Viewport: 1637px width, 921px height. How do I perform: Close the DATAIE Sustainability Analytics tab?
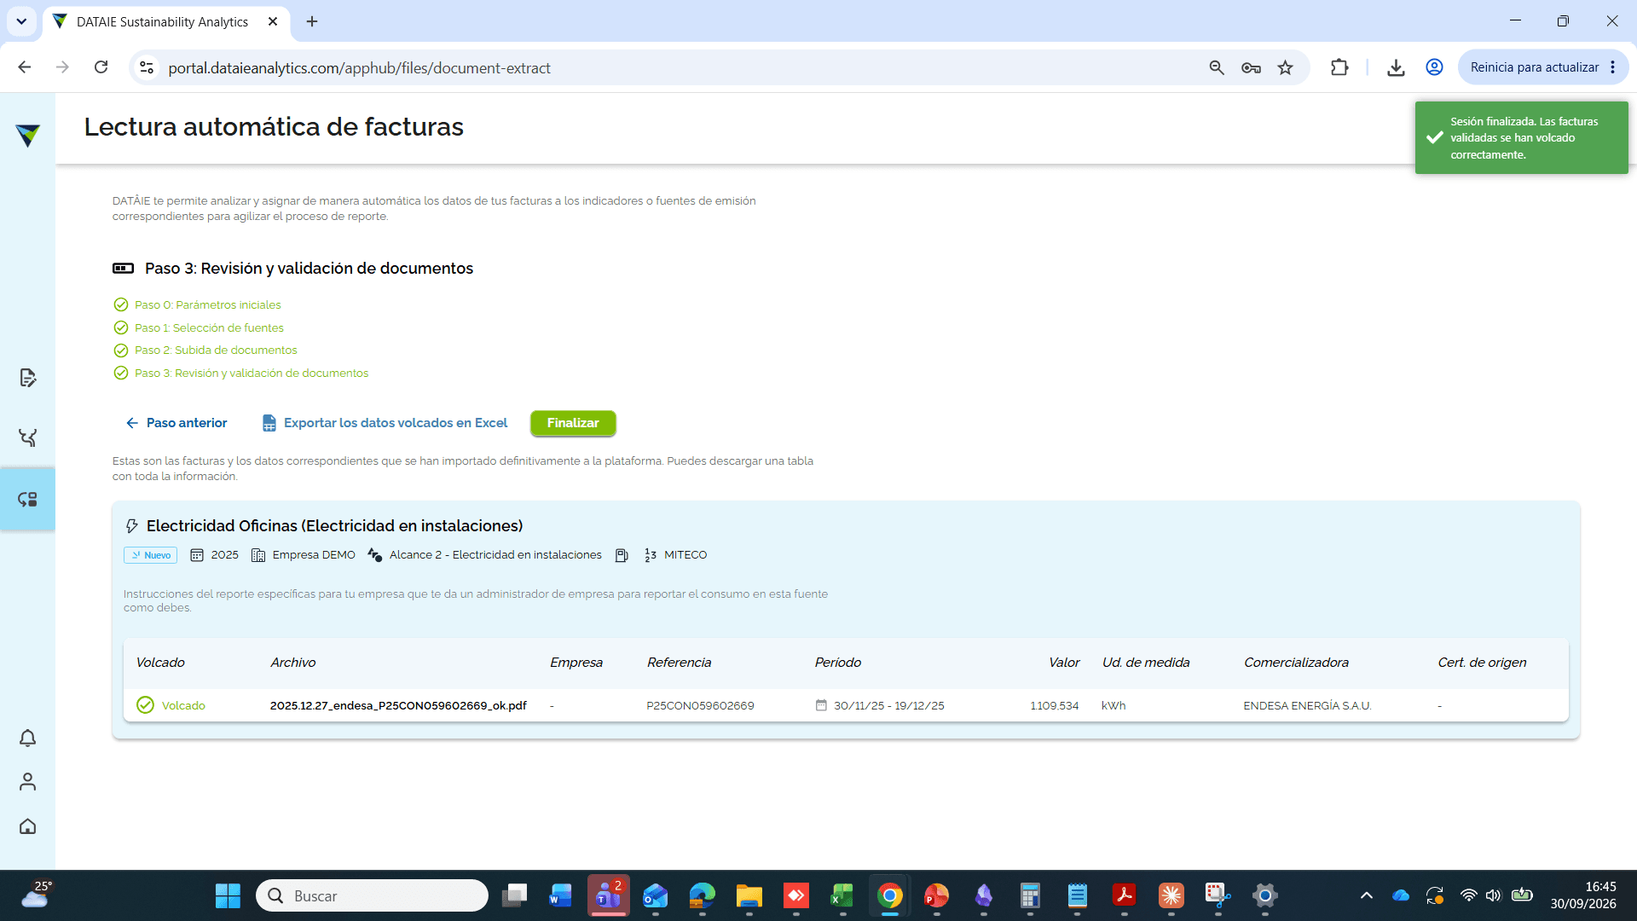(x=273, y=21)
